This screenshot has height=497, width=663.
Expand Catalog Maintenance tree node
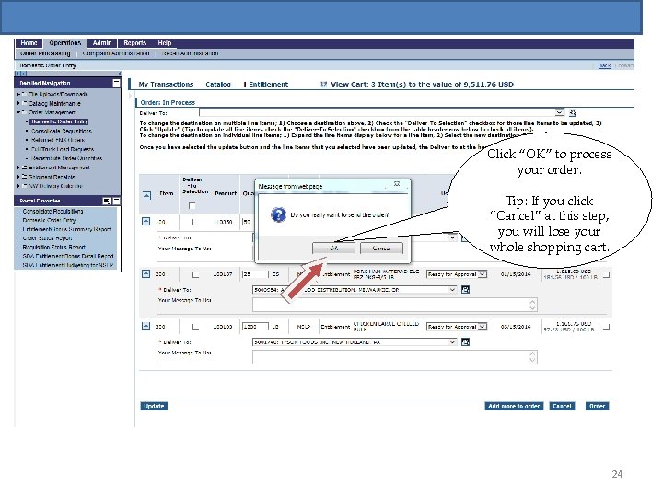tap(18, 103)
